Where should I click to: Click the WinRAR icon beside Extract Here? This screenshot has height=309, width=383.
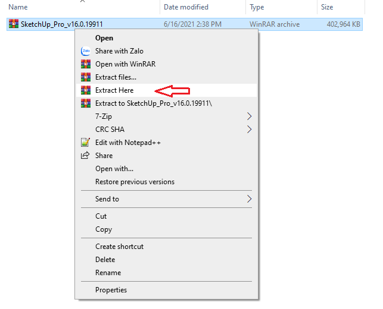coord(85,90)
